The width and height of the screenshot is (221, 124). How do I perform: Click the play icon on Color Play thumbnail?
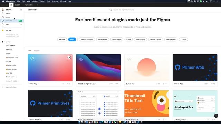click(69, 58)
